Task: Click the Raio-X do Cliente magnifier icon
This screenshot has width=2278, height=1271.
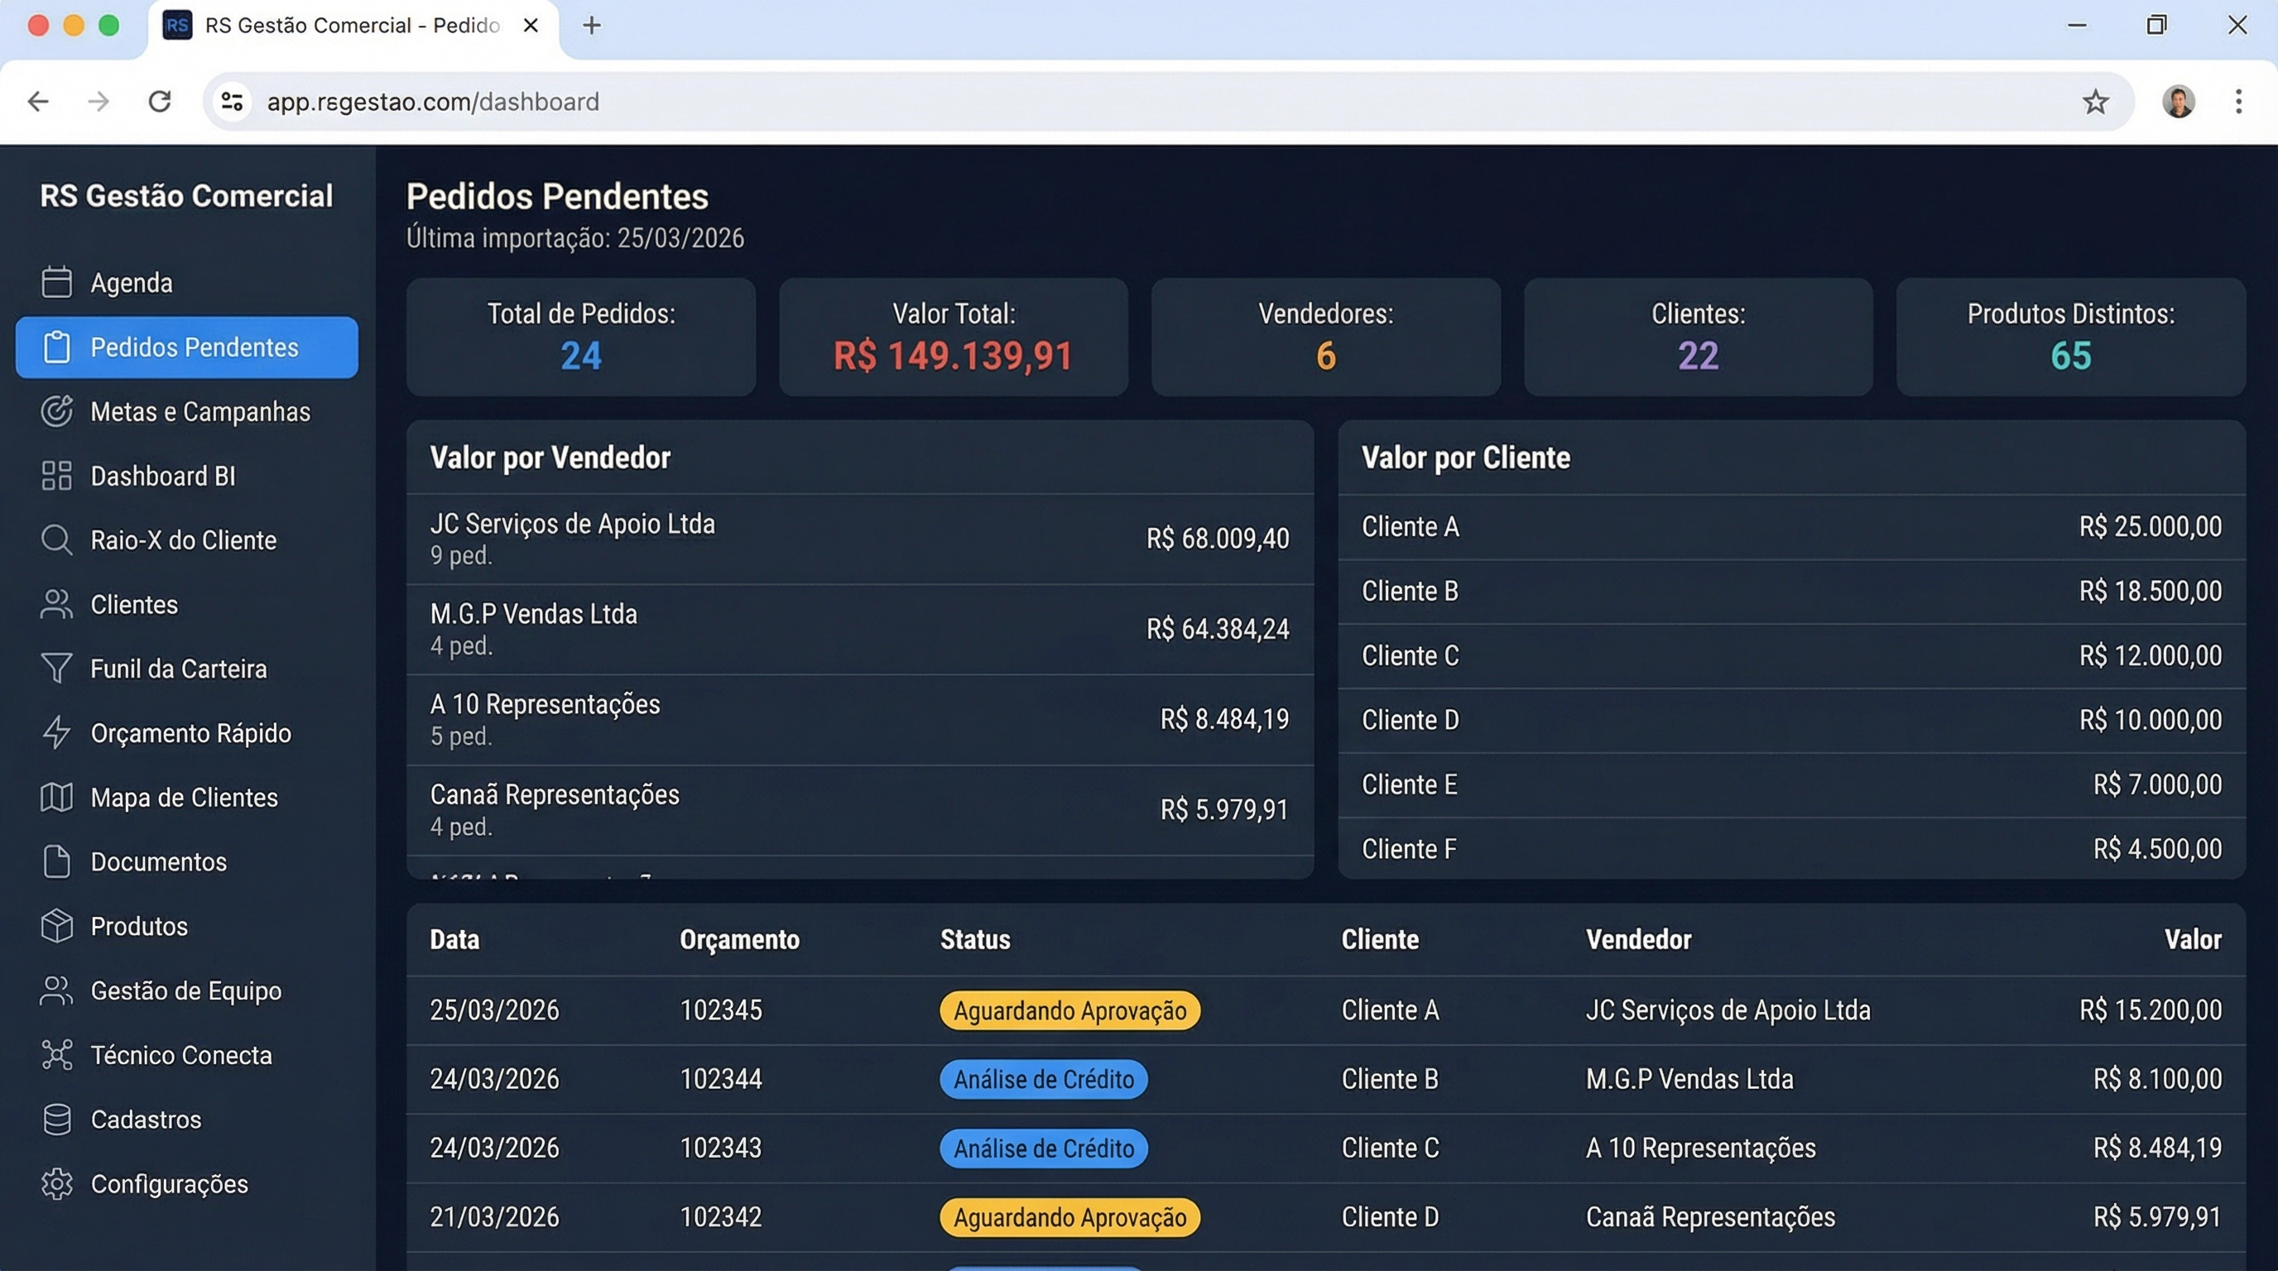Action: click(56, 540)
